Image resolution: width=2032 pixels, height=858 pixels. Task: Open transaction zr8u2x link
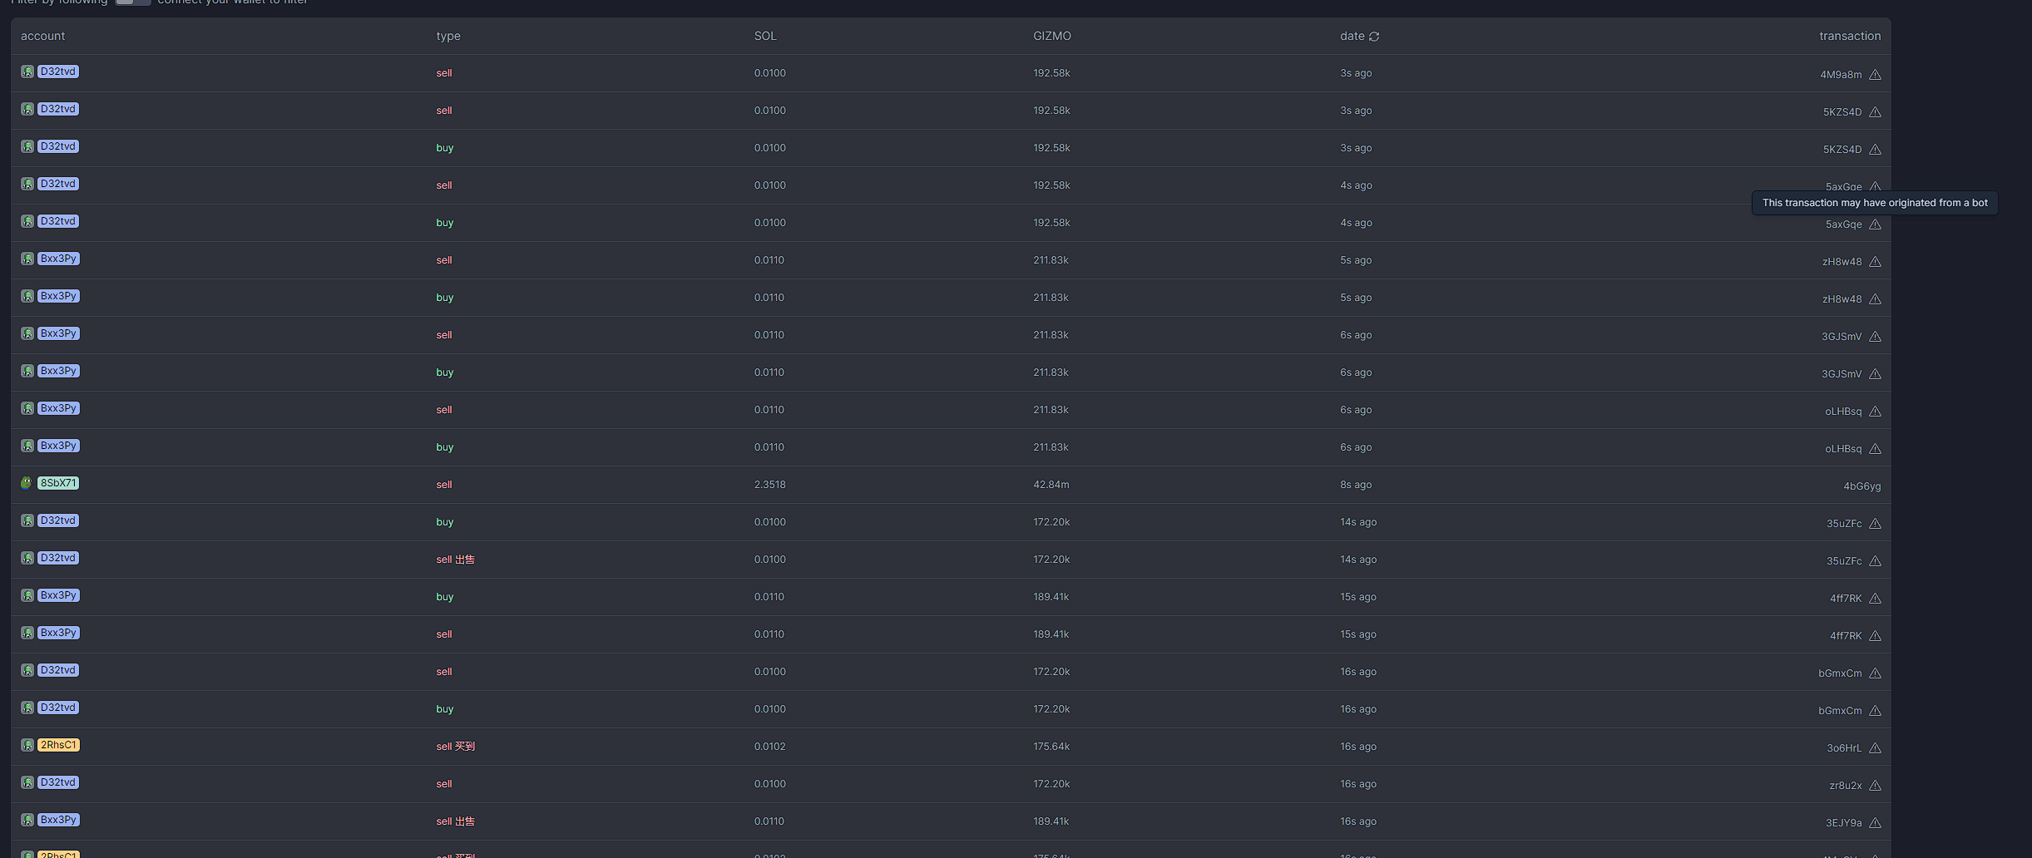point(1845,786)
